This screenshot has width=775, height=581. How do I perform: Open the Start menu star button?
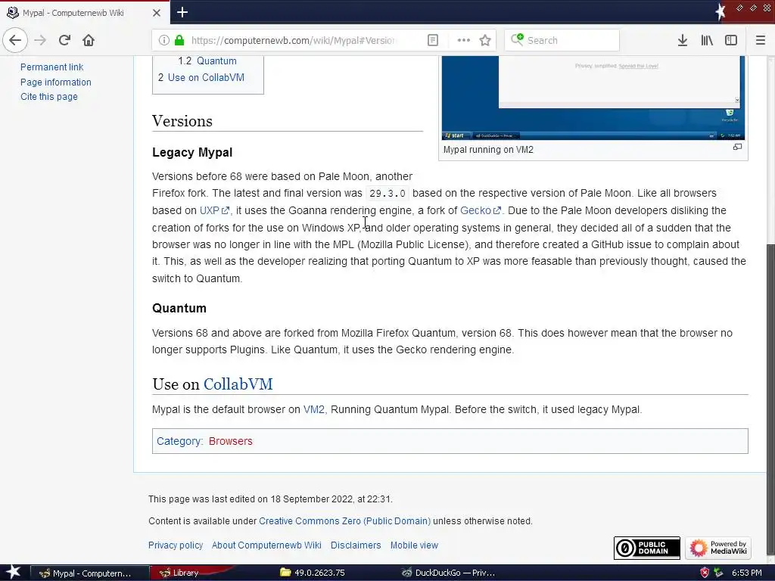click(x=14, y=573)
